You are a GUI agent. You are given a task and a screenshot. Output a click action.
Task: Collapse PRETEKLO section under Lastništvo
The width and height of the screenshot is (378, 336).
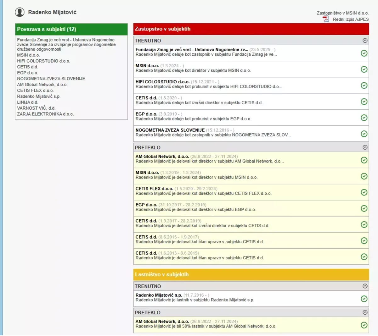(x=365, y=312)
